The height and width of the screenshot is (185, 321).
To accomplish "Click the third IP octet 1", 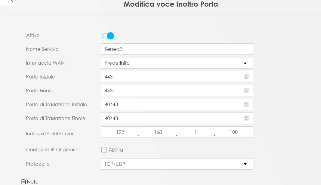I will point(196,132).
